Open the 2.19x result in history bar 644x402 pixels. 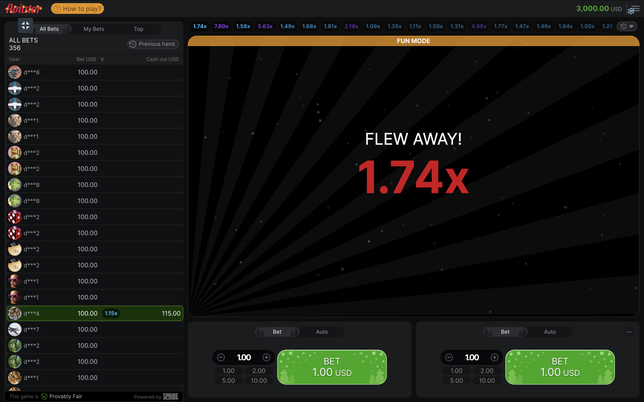coord(351,26)
